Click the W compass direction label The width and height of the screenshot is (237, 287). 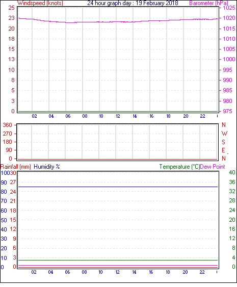click(224, 134)
